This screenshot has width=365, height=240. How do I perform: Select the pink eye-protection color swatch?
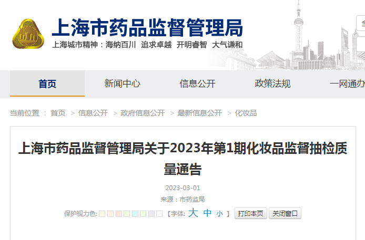[x=119, y=214]
